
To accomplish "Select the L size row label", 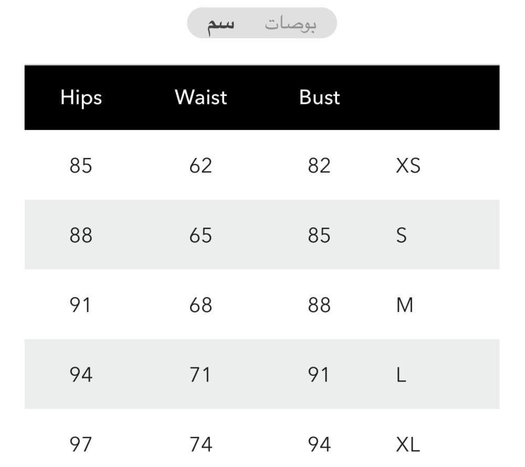I will click(x=401, y=375).
